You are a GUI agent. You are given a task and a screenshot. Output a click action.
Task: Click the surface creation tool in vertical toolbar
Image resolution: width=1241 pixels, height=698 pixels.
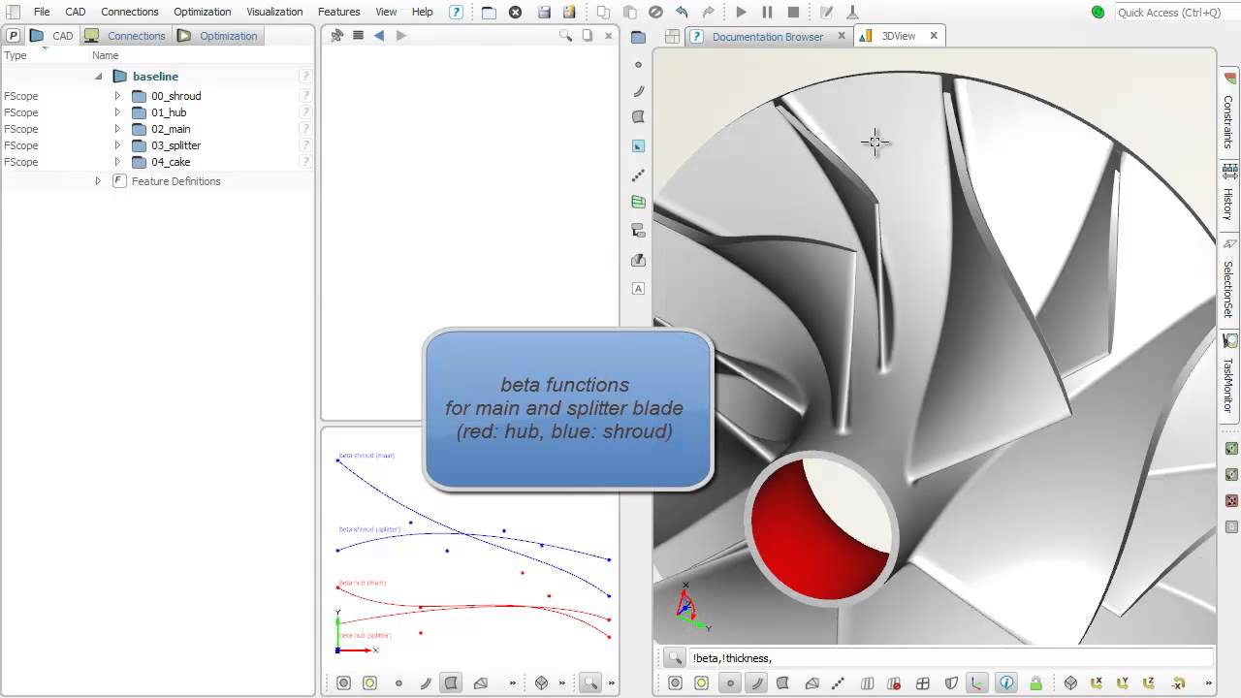[638, 116]
